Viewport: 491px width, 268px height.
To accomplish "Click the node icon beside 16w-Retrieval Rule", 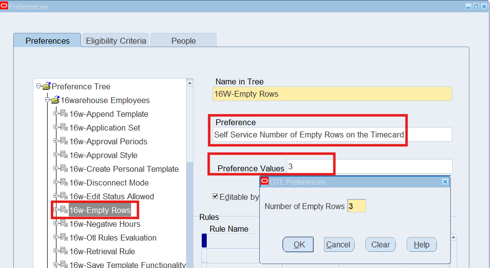I will [x=64, y=251].
